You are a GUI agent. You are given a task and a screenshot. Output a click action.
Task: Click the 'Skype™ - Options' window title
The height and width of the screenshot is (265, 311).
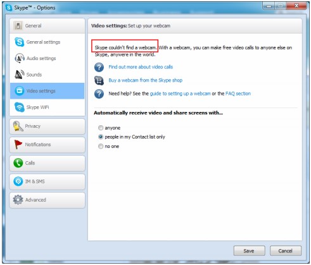[x=35, y=8]
